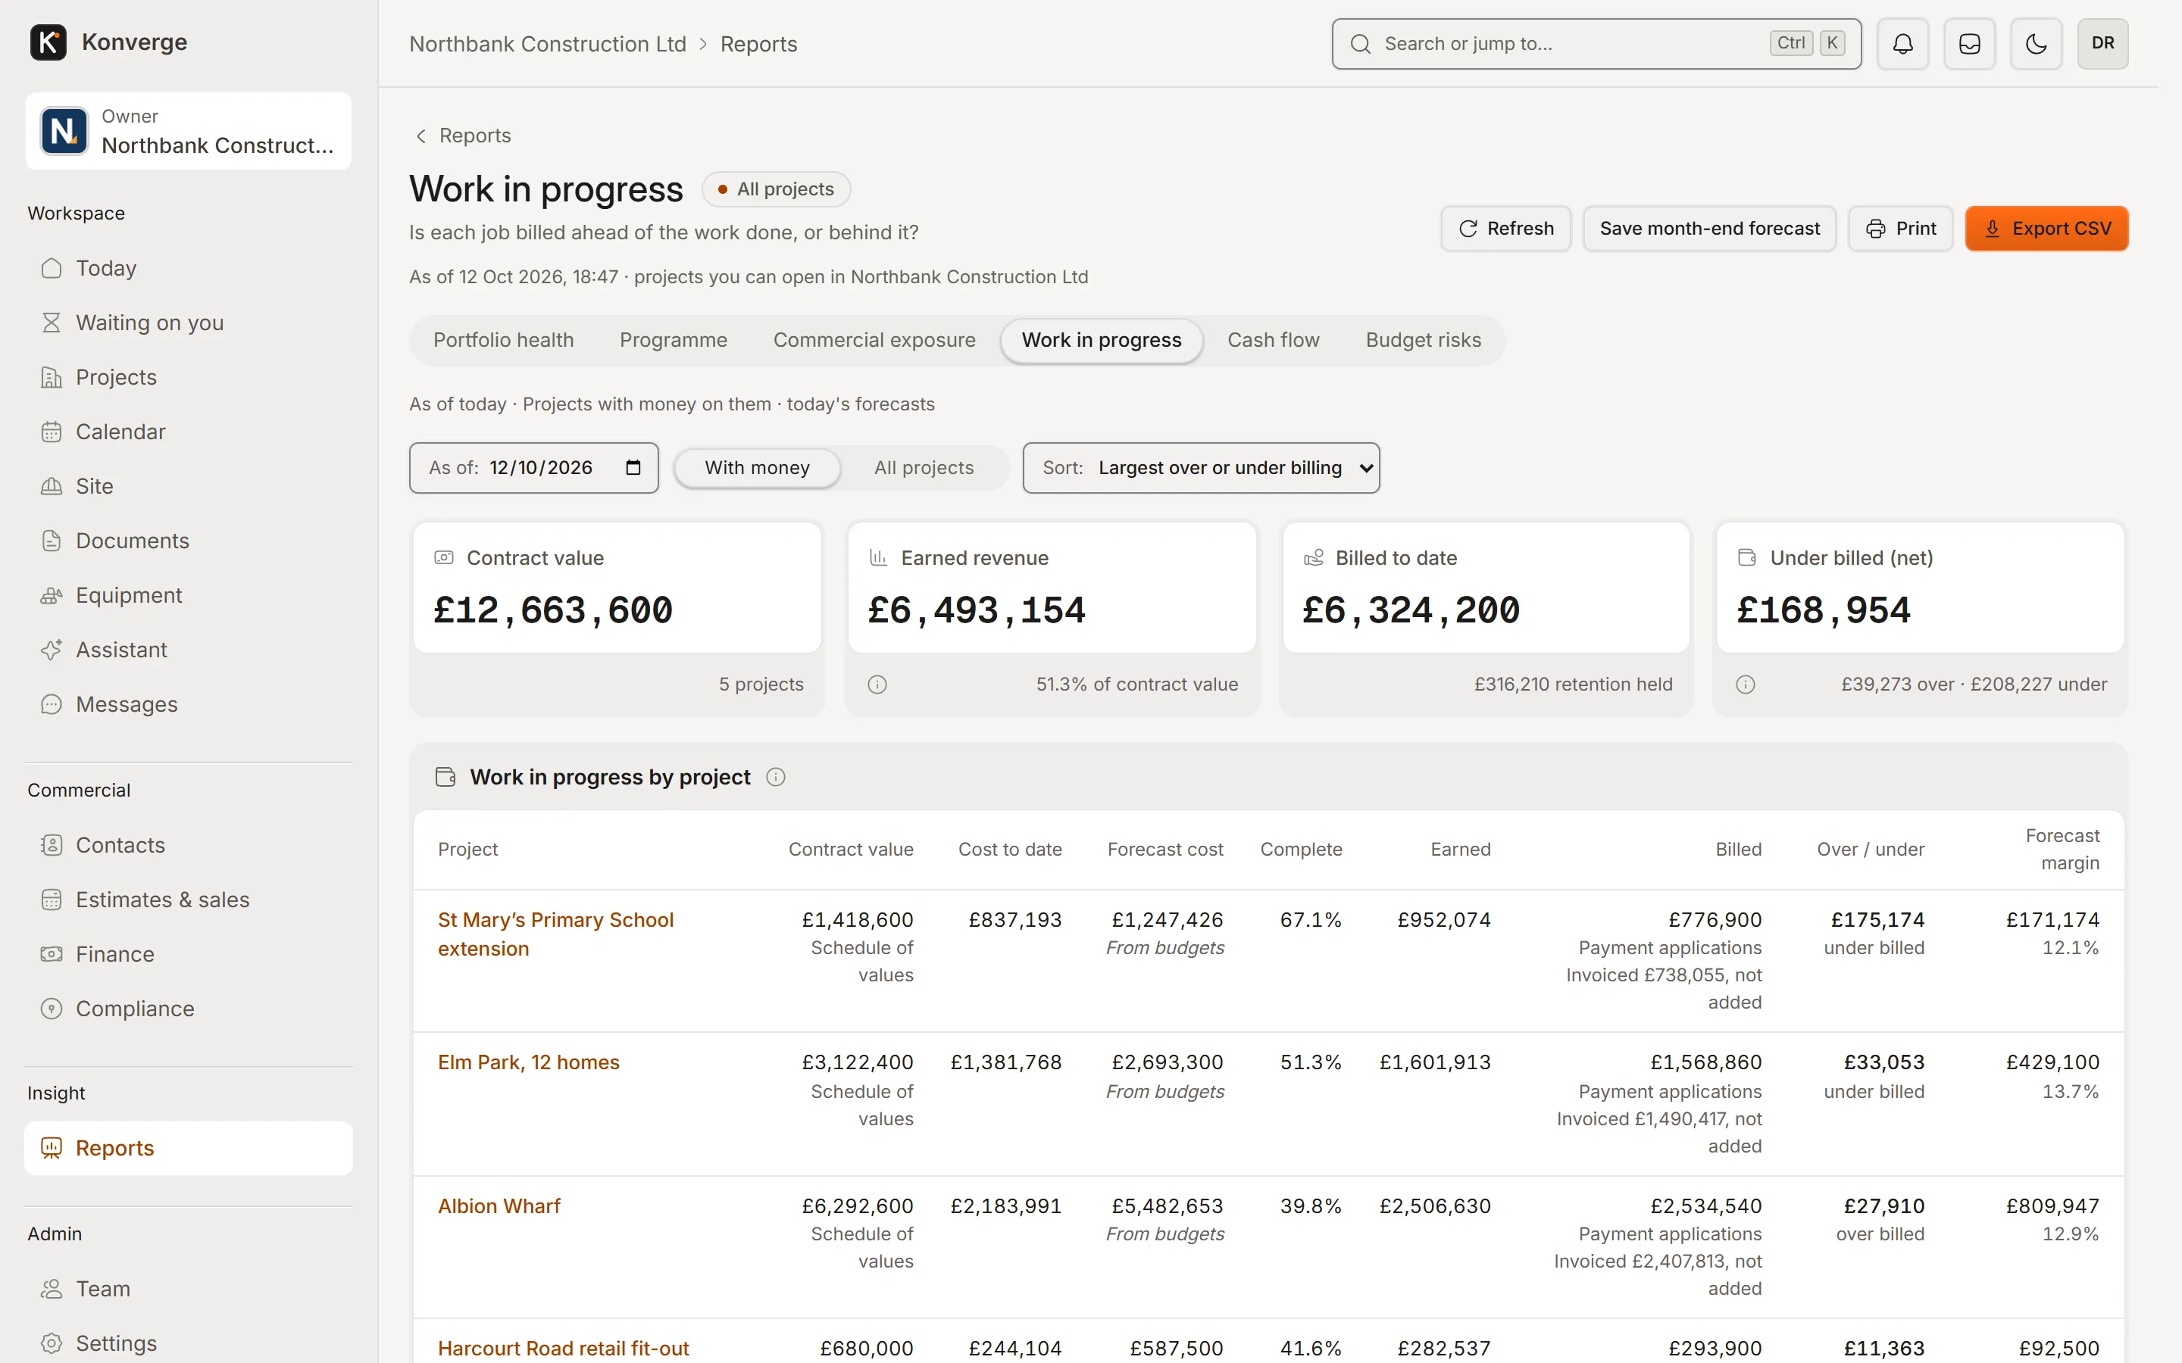Click info icon beside Work in progress by project
2182x1363 pixels.
(x=775, y=777)
